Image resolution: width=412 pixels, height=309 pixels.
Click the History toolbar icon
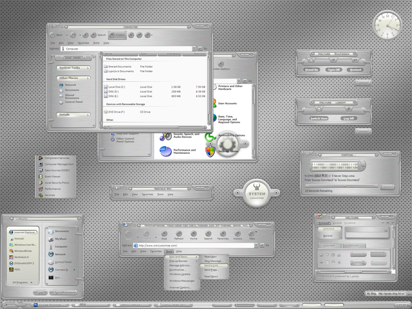coord(238,234)
